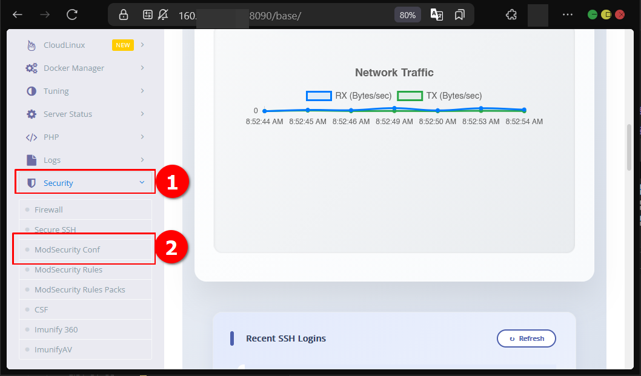The image size is (641, 376).
Task: Refresh the Recent SSH Logins list
Action: point(526,338)
